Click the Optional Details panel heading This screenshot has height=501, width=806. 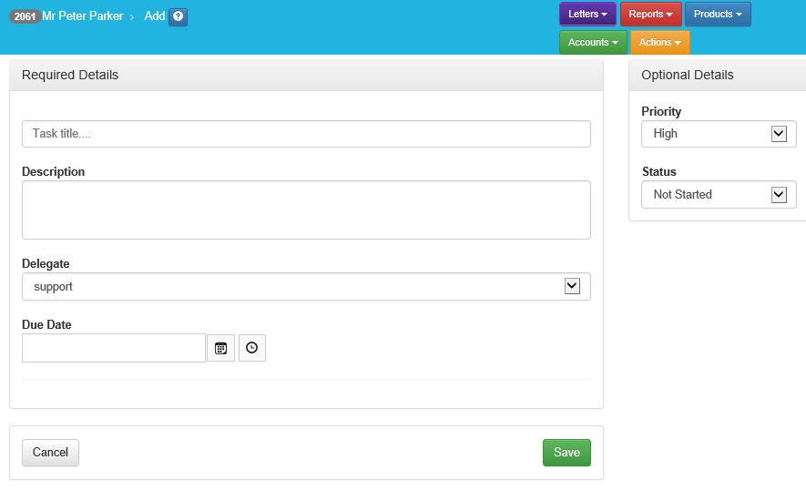(688, 75)
